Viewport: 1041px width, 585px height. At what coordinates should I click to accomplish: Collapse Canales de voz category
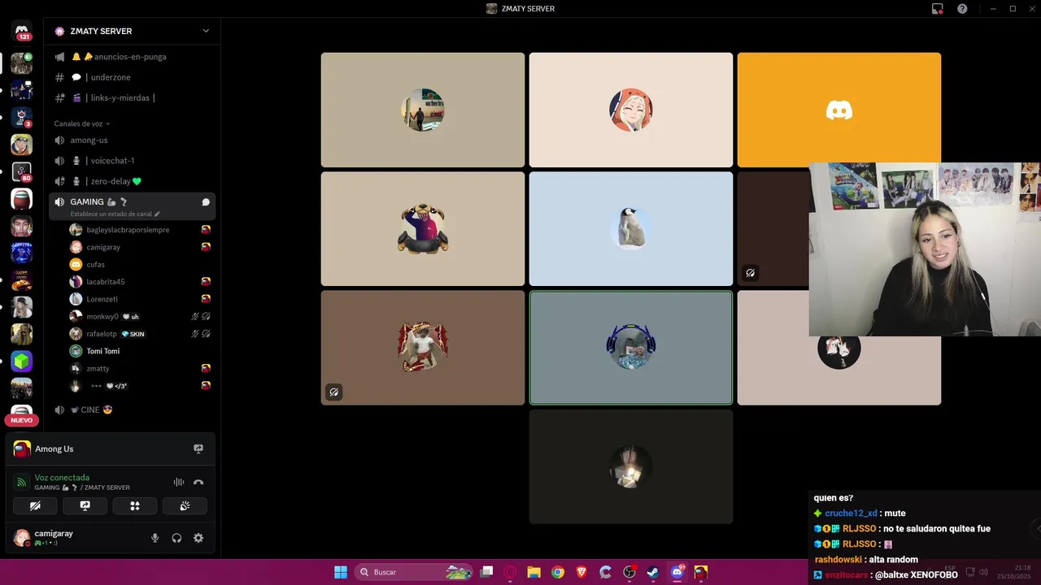(82, 123)
